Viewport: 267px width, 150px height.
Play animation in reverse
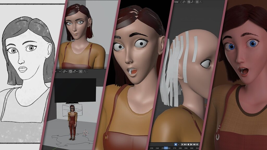tap(188, 144)
